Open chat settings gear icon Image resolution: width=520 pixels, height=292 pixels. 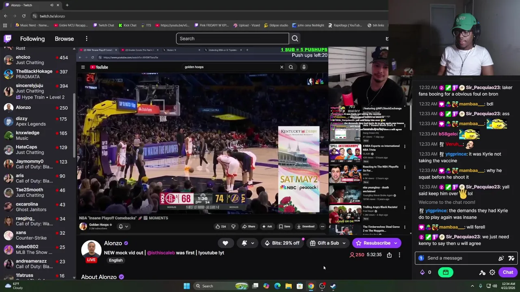click(x=492, y=272)
